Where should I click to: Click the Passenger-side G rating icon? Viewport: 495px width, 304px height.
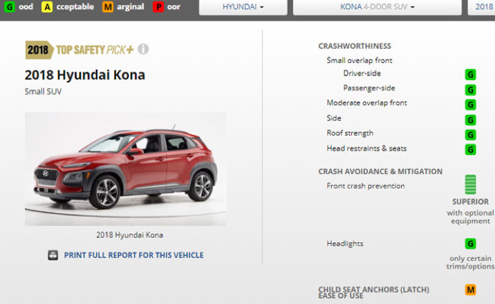[x=471, y=90]
